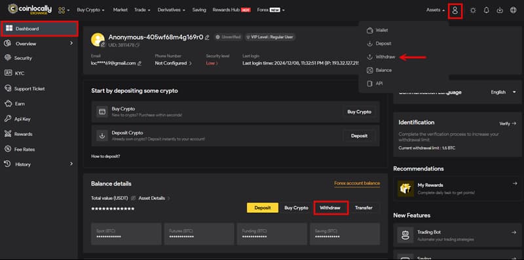Edit the email address pencil icon
Viewport: 524px width, 260px height.
click(x=140, y=63)
